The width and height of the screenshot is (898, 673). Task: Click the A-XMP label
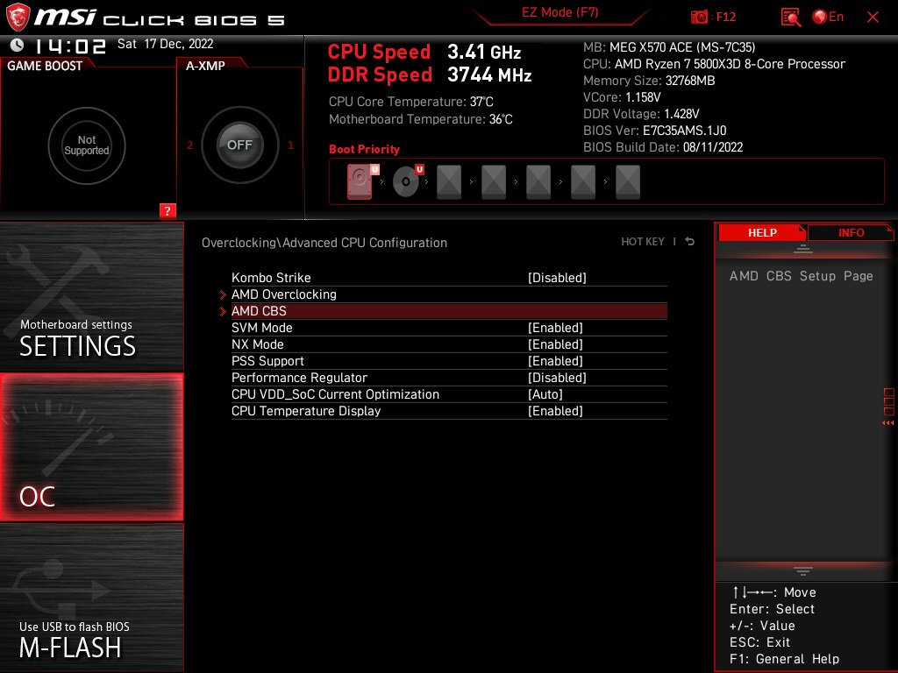(205, 66)
